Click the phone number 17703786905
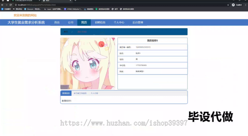Screen dimensions: 248x136 [x=141, y=65]
